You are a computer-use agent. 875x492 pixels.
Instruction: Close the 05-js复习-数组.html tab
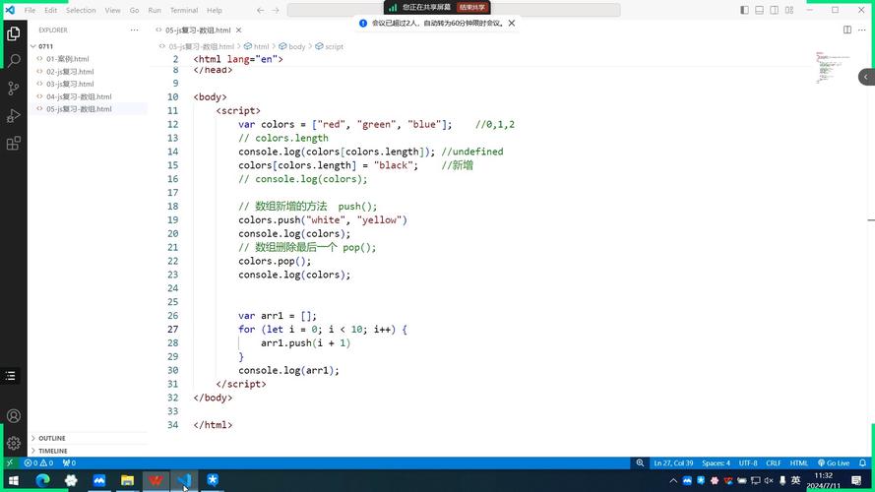click(239, 31)
